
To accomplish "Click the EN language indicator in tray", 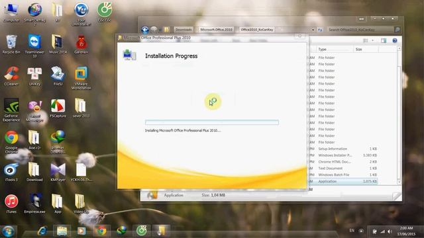I will (x=352, y=231).
